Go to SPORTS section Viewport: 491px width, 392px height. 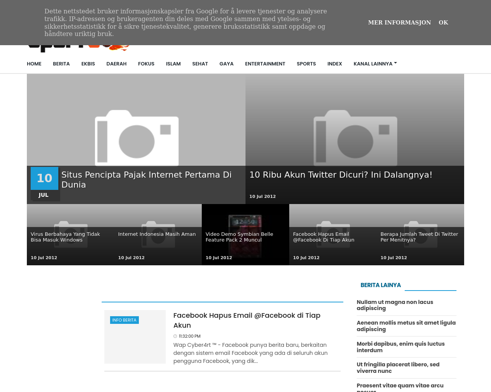[x=306, y=64]
